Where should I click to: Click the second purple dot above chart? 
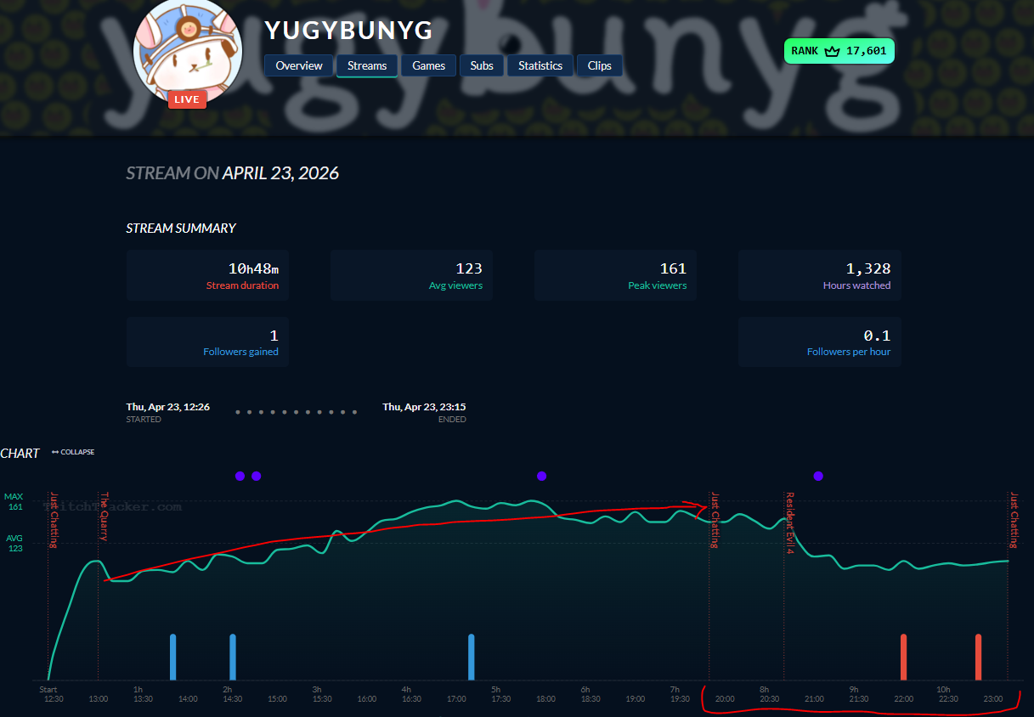click(x=257, y=476)
